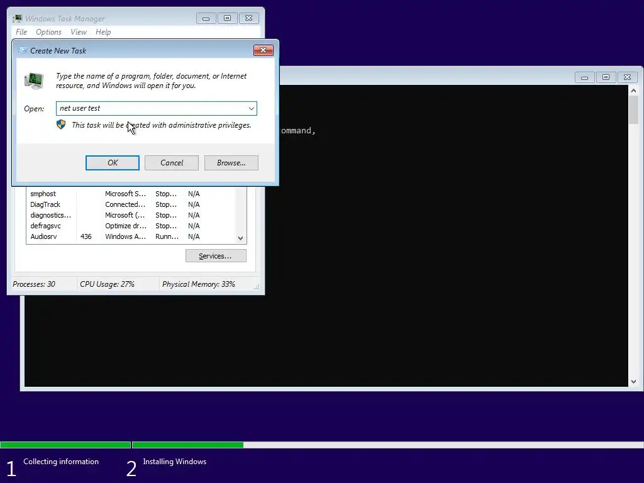Click Task Manager resize grip corner

point(257,287)
